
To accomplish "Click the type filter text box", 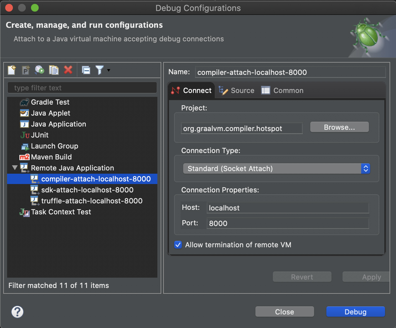I will [82, 88].
